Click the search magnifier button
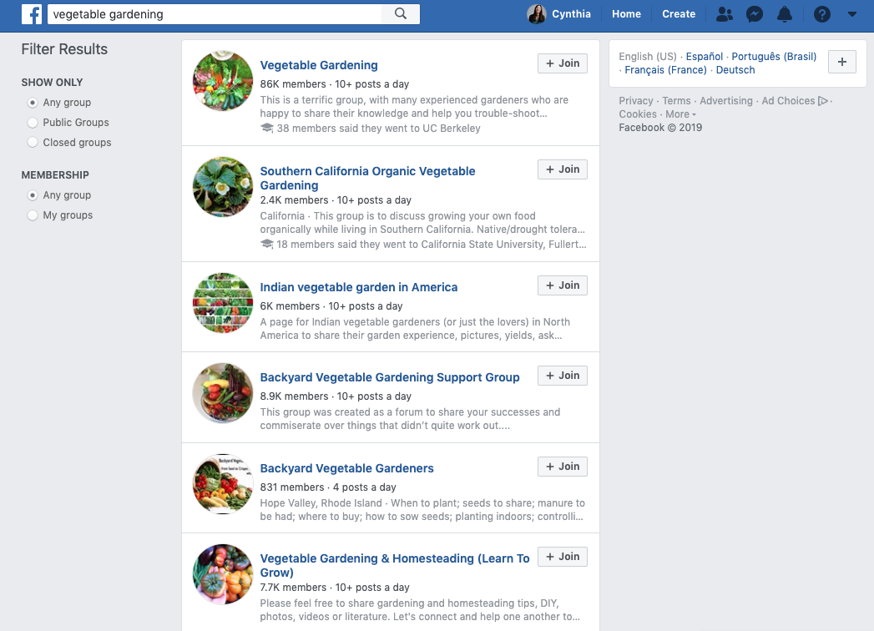This screenshot has width=874, height=631. tap(400, 14)
